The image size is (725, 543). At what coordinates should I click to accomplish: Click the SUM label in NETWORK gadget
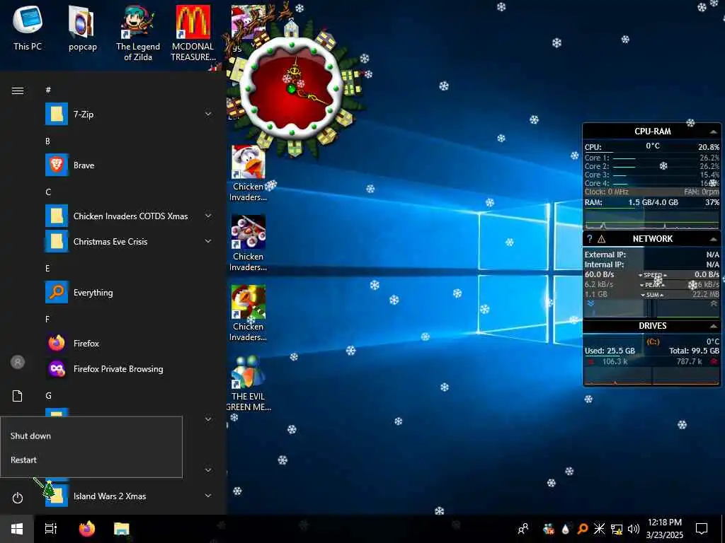652,295
